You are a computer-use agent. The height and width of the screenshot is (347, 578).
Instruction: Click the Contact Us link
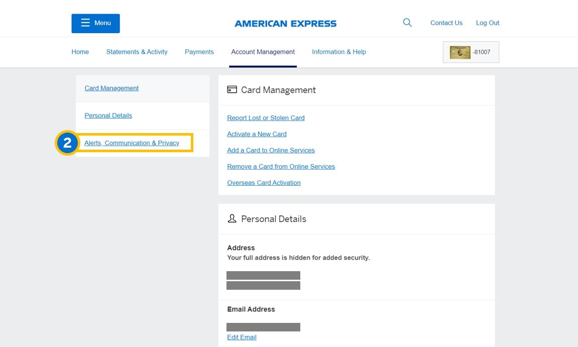click(x=446, y=23)
